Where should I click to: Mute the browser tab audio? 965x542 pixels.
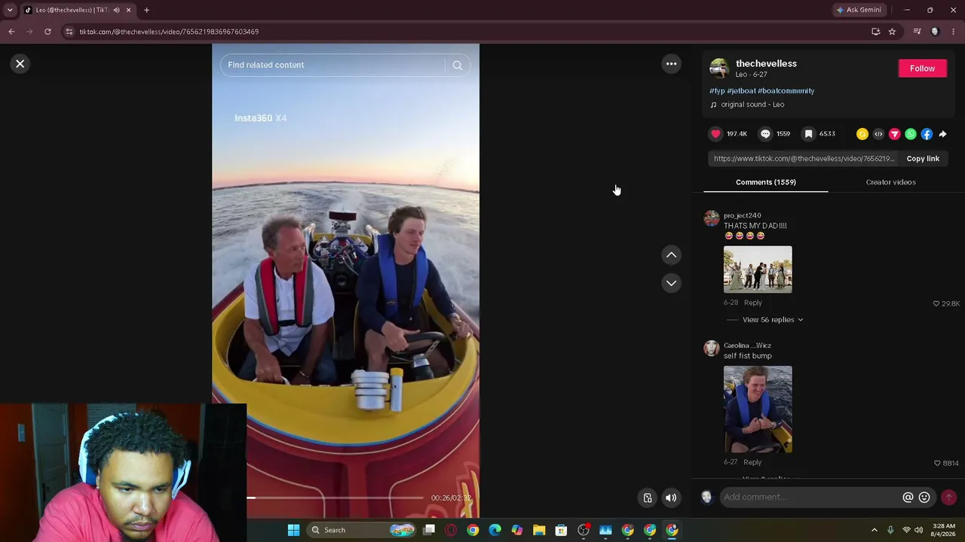pyautogui.click(x=116, y=10)
